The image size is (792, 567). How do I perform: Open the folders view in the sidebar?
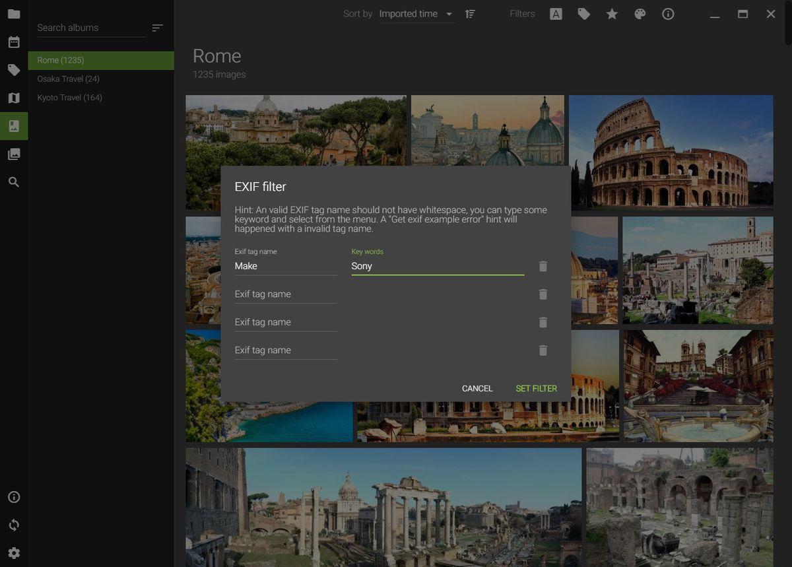point(14,14)
